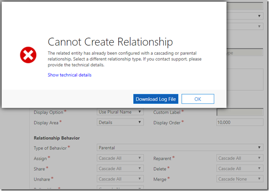Open the Display Area Details dropdown
269x191 pixels.
(x=120, y=122)
